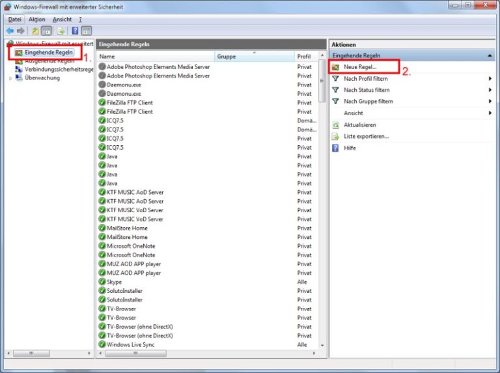Click the Hilfe link in Aktionen
This screenshot has height=373, width=500.
[x=350, y=148]
